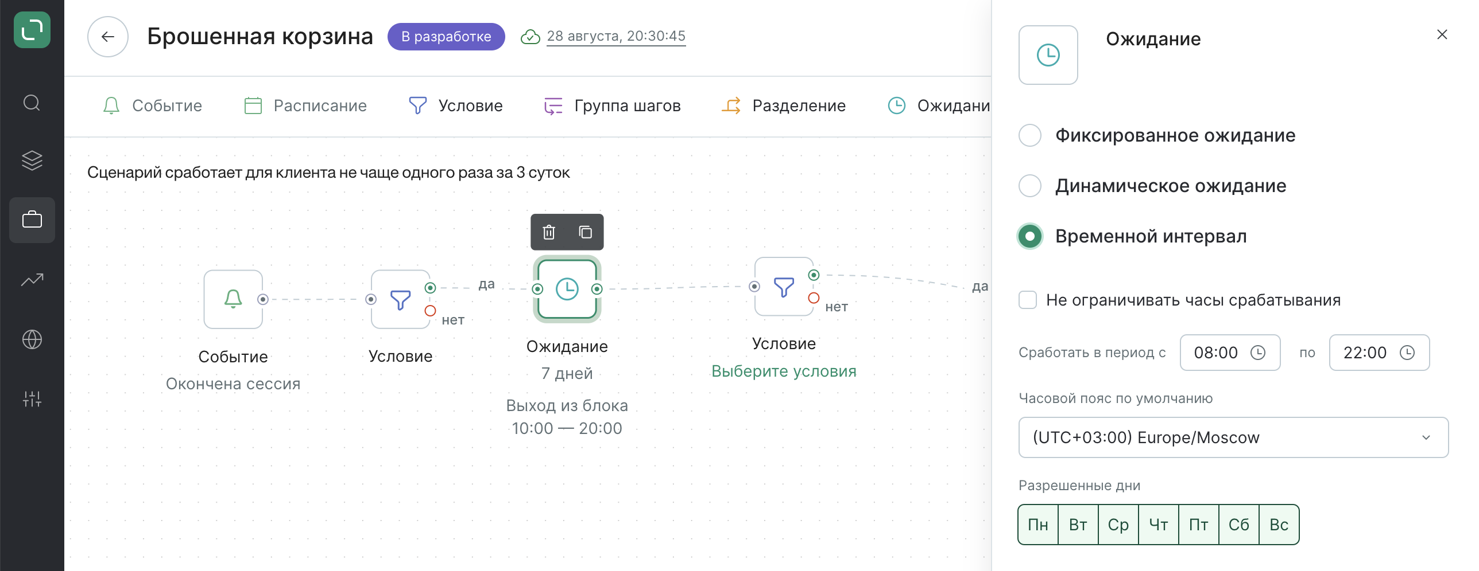Click the cloud saved status icon
The image size is (1479, 571).
point(530,37)
